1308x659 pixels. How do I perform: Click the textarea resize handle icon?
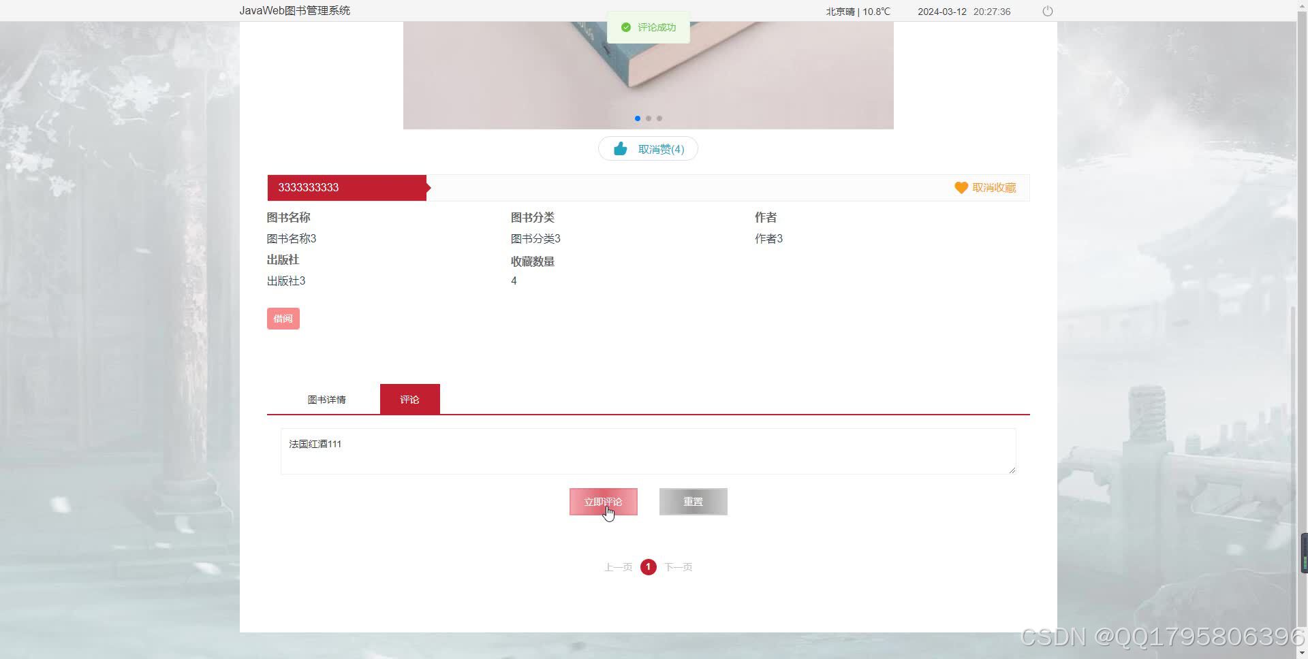point(1011,471)
